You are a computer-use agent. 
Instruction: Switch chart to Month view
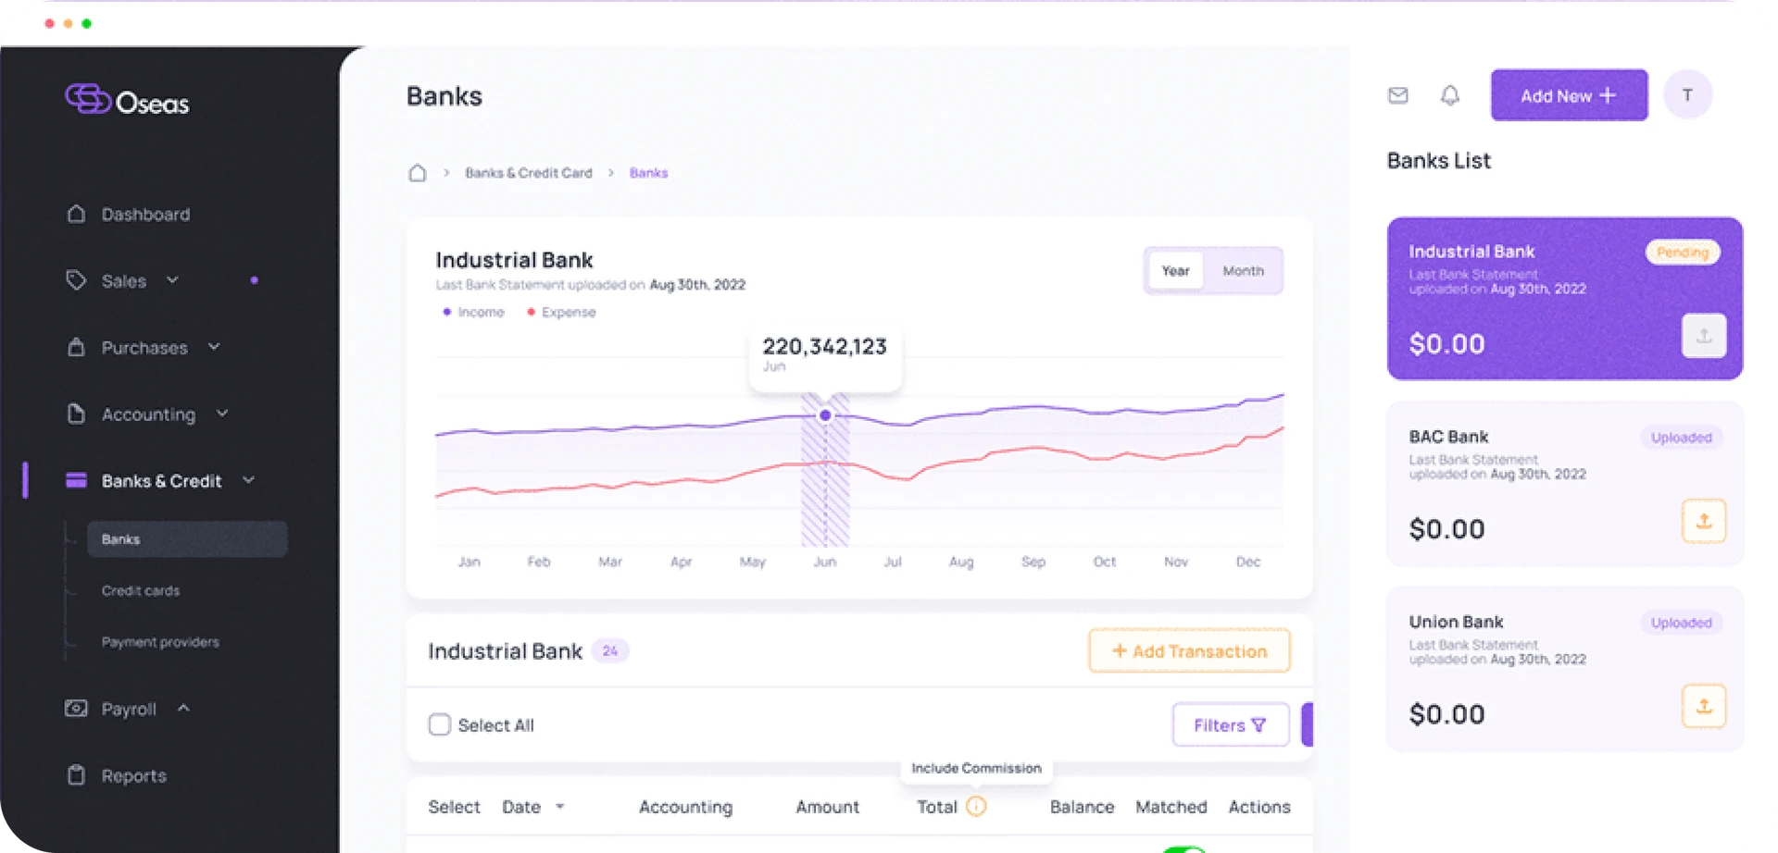coord(1243,271)
